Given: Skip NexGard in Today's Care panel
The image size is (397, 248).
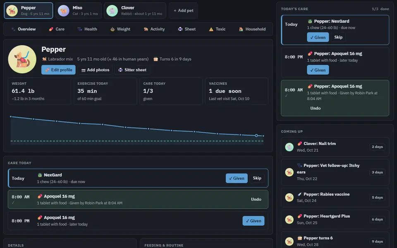Looking at the screenshot, I should [338, 37].
